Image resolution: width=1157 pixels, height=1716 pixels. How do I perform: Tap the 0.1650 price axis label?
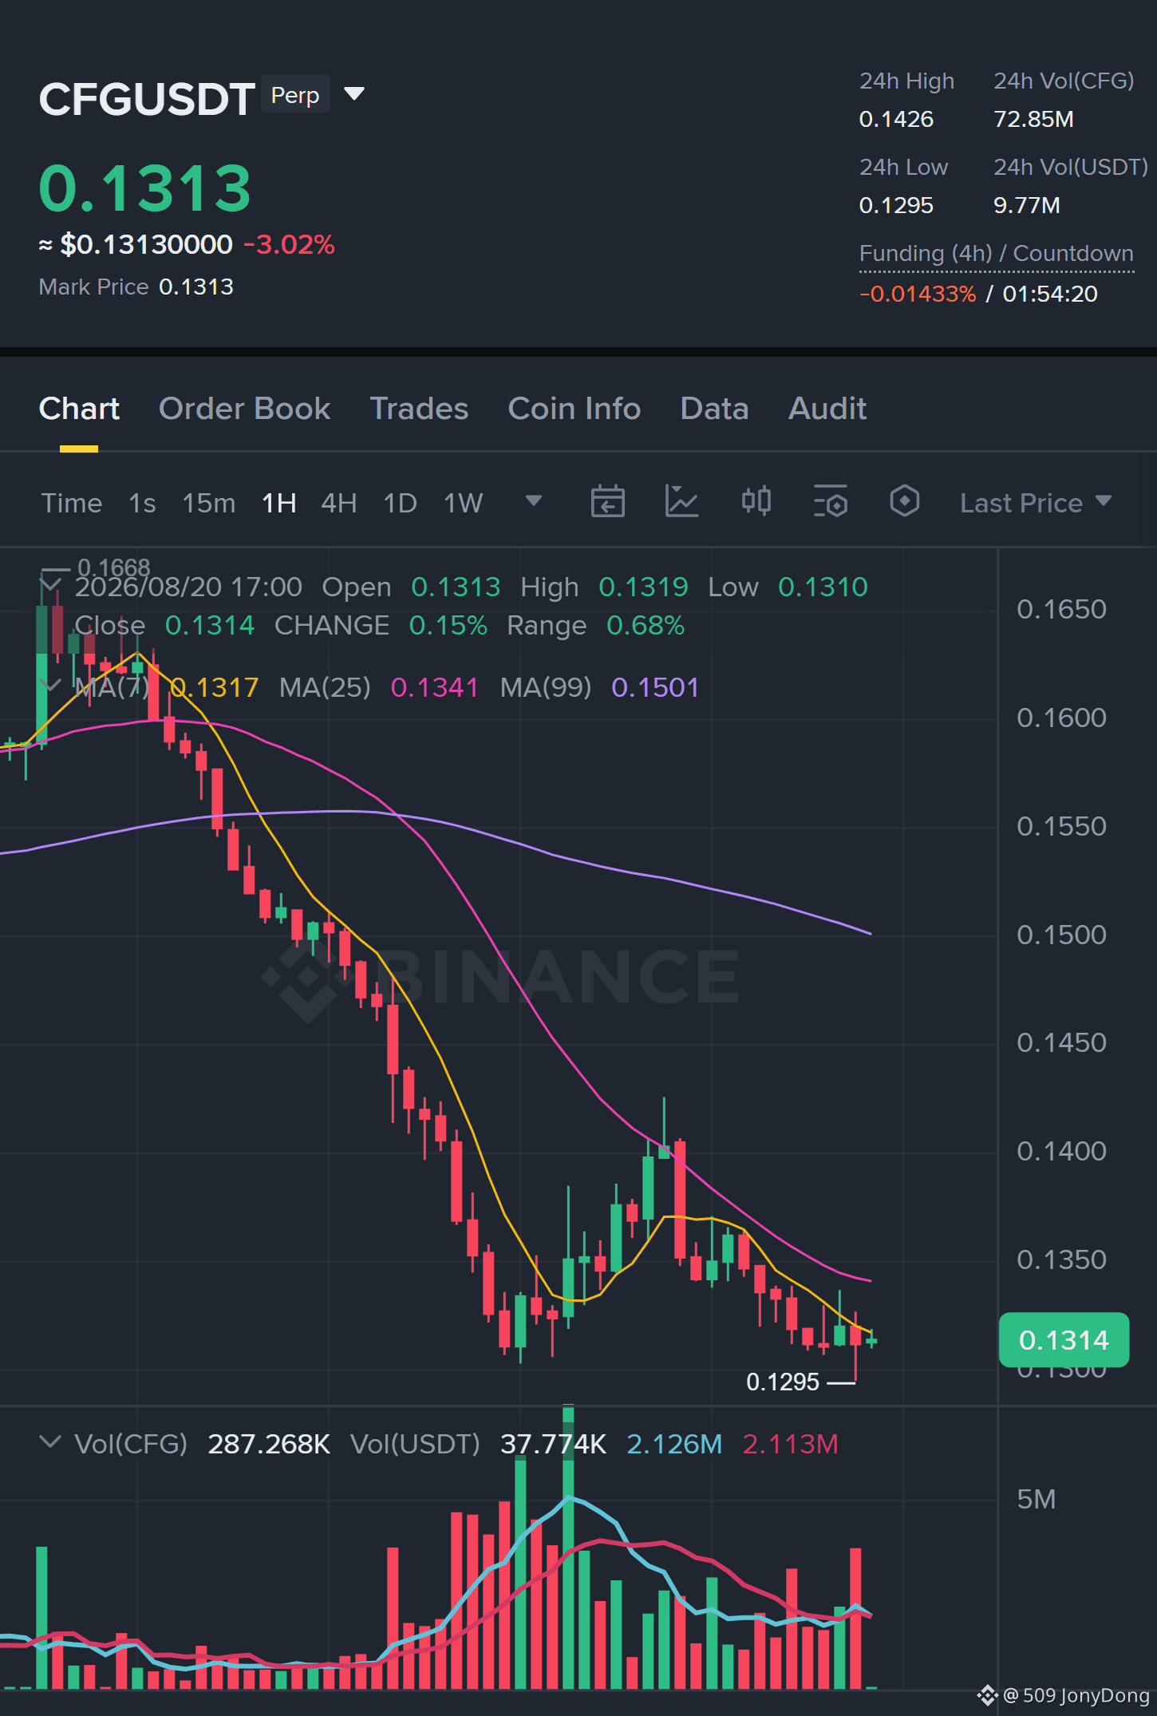(1061, 609)
